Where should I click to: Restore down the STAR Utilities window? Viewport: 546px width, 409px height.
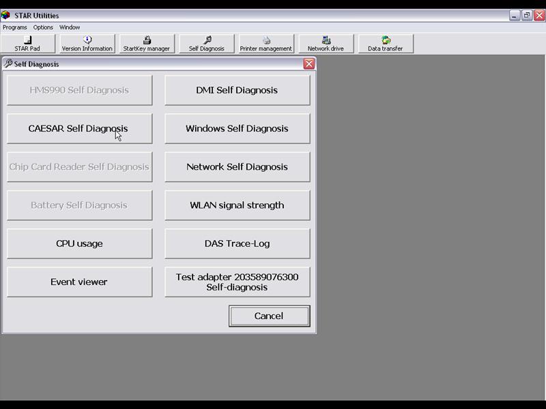click(527, 15)
